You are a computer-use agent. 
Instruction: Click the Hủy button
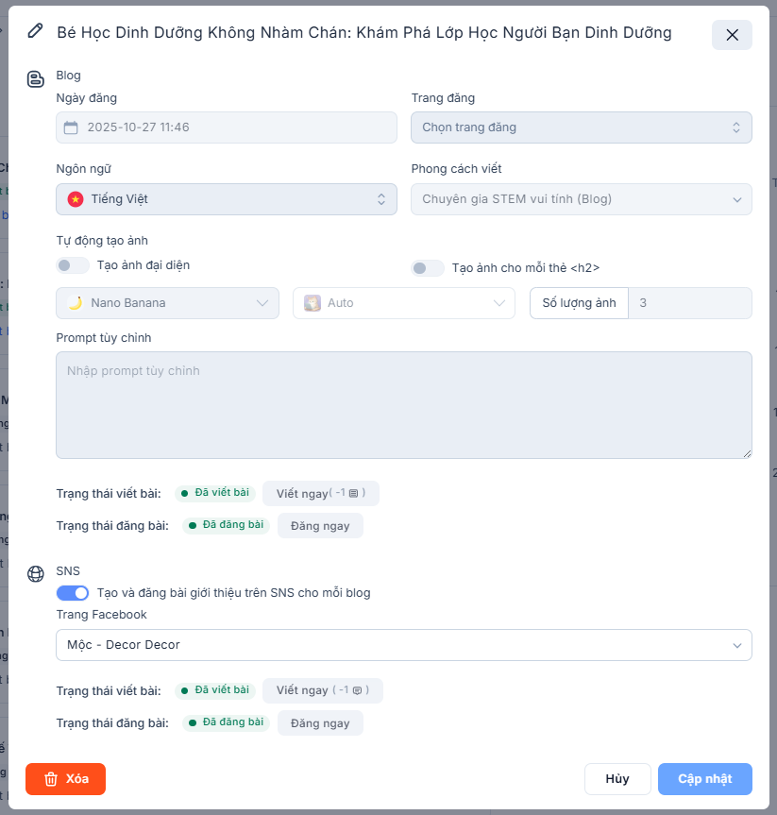[x=617, y=779]
